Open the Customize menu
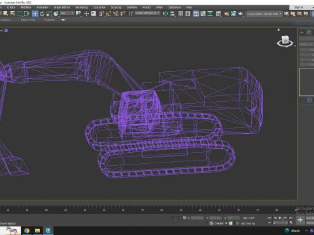314x235 pixels. pos(99,7)
